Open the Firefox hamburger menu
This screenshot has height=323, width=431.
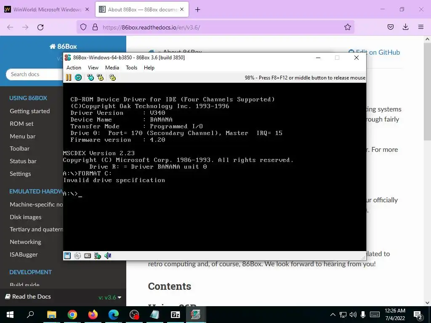click(421, 27)
